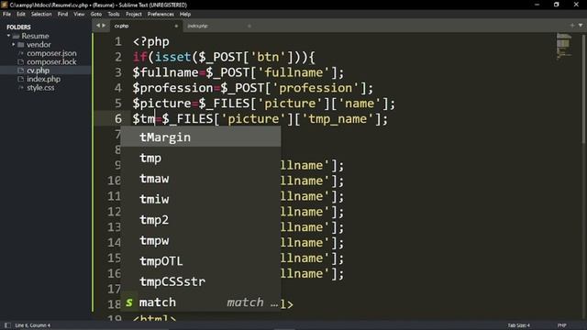Close the index.php tab
Viewport: 587px width, 330px height.
(249, 27)
